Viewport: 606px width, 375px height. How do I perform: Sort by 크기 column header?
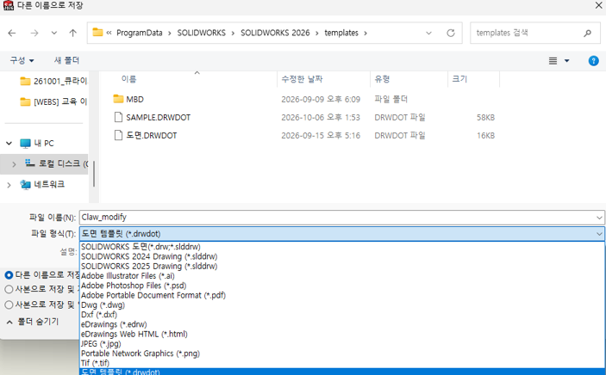[x=459, y=79]
